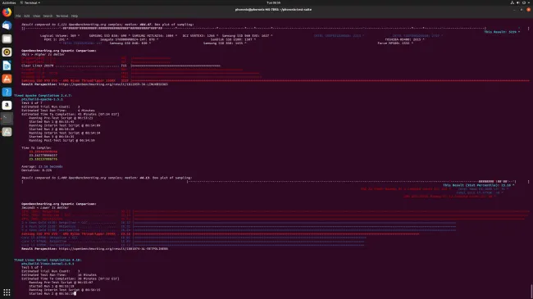Open Thunderbird Mail from the dock
Viewport: 533px width, 299px height.
7,25
